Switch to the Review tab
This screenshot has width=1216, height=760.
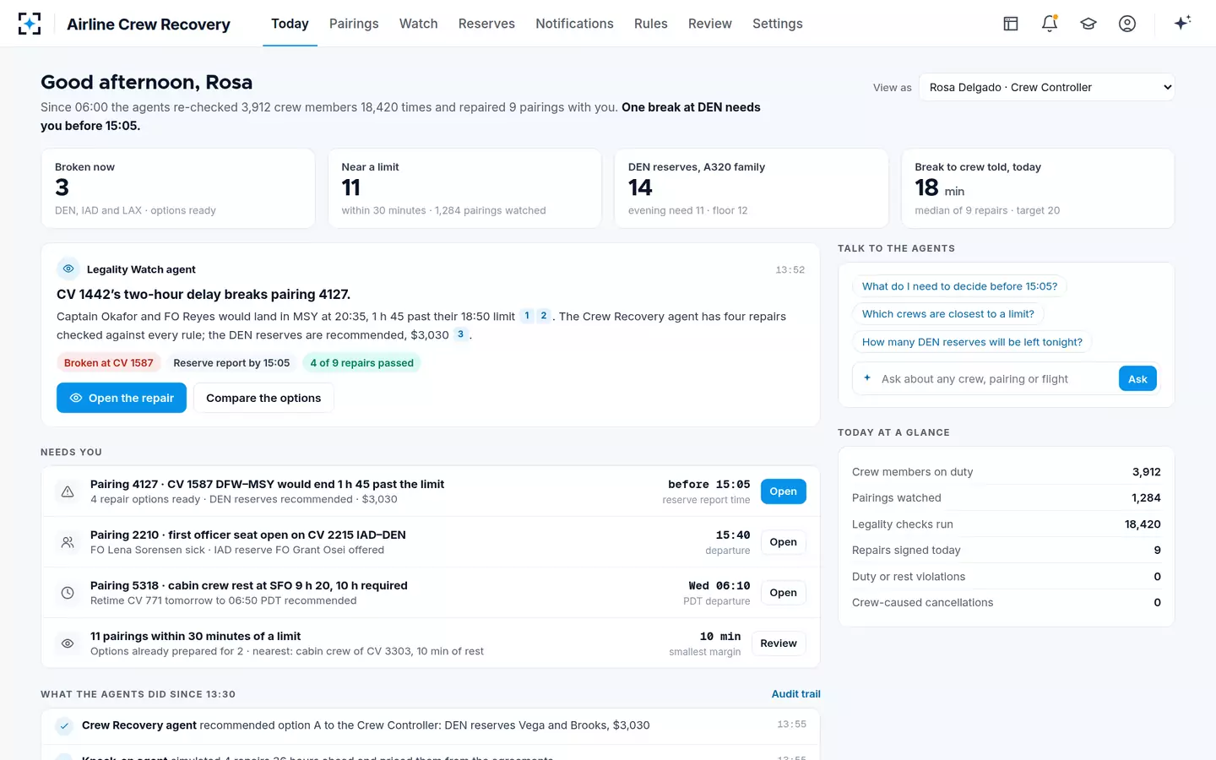710,24
